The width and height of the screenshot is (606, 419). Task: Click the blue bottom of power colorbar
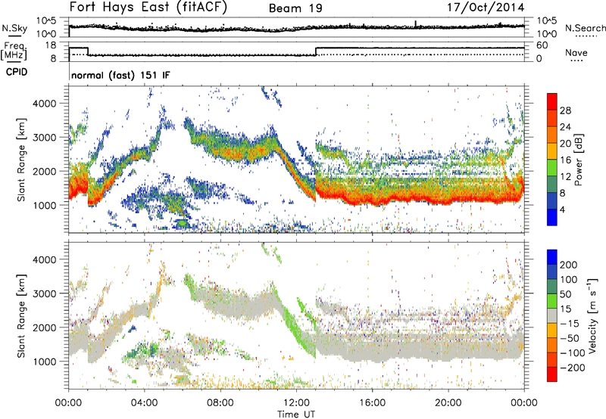point(552,217)
